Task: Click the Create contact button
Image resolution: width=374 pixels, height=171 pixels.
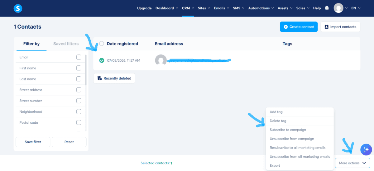Action: 299,27
